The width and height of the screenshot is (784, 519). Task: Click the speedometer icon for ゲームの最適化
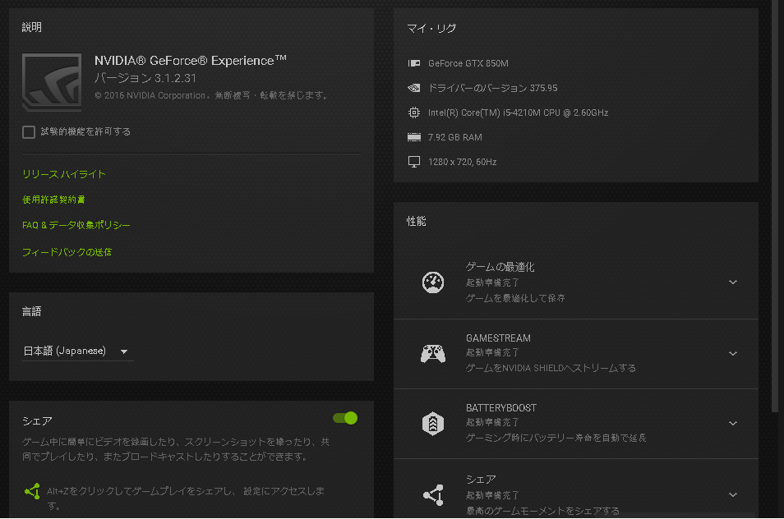click(x=433, y=282)
